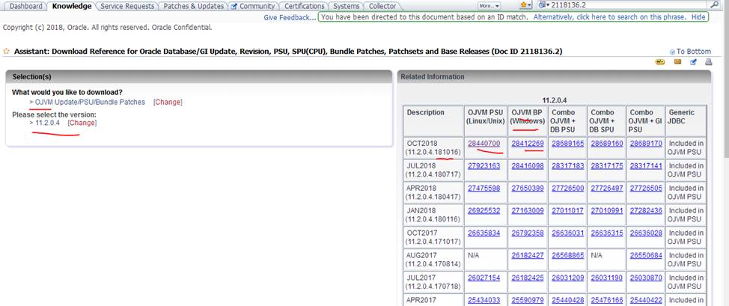
Task: Open patch 28317141 link
Action: (646, 165)
